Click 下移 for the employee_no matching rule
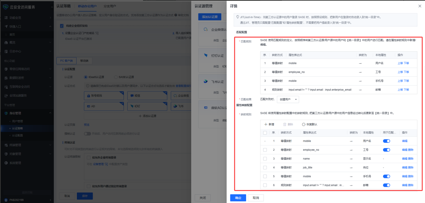Viewport: 425px width, 203px height. coord(406,72)
